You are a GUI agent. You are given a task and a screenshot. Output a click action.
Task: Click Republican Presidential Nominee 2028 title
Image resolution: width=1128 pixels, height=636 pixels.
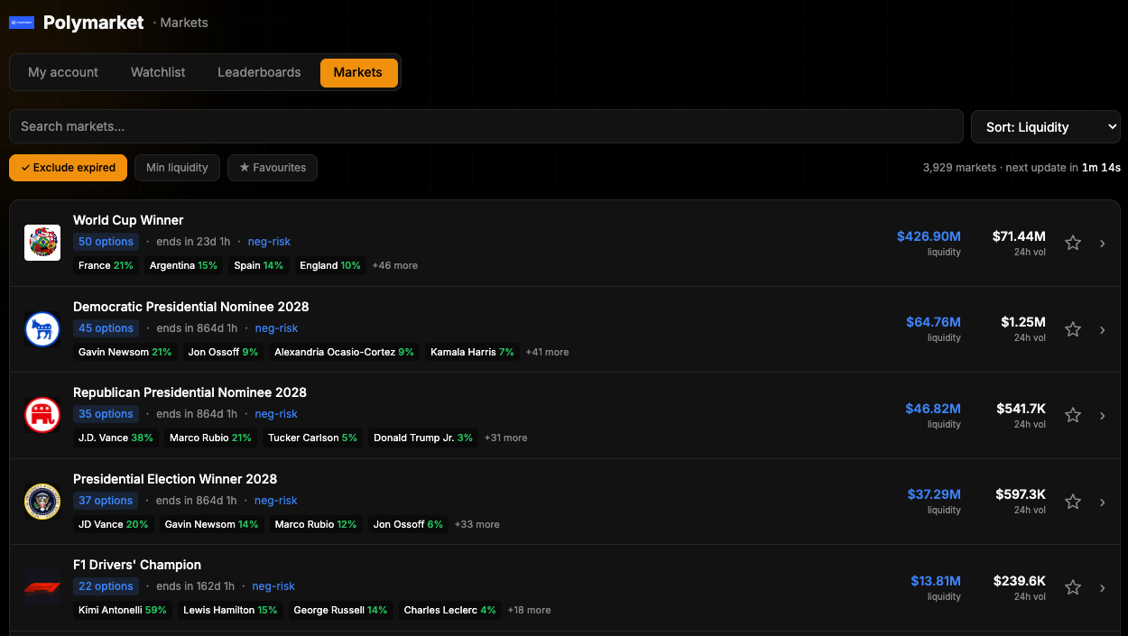tap(190, 392)
